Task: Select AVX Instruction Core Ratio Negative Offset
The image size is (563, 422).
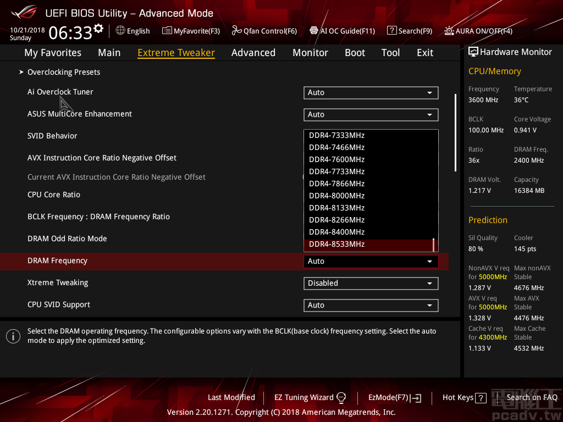Action: click(102, 158)
